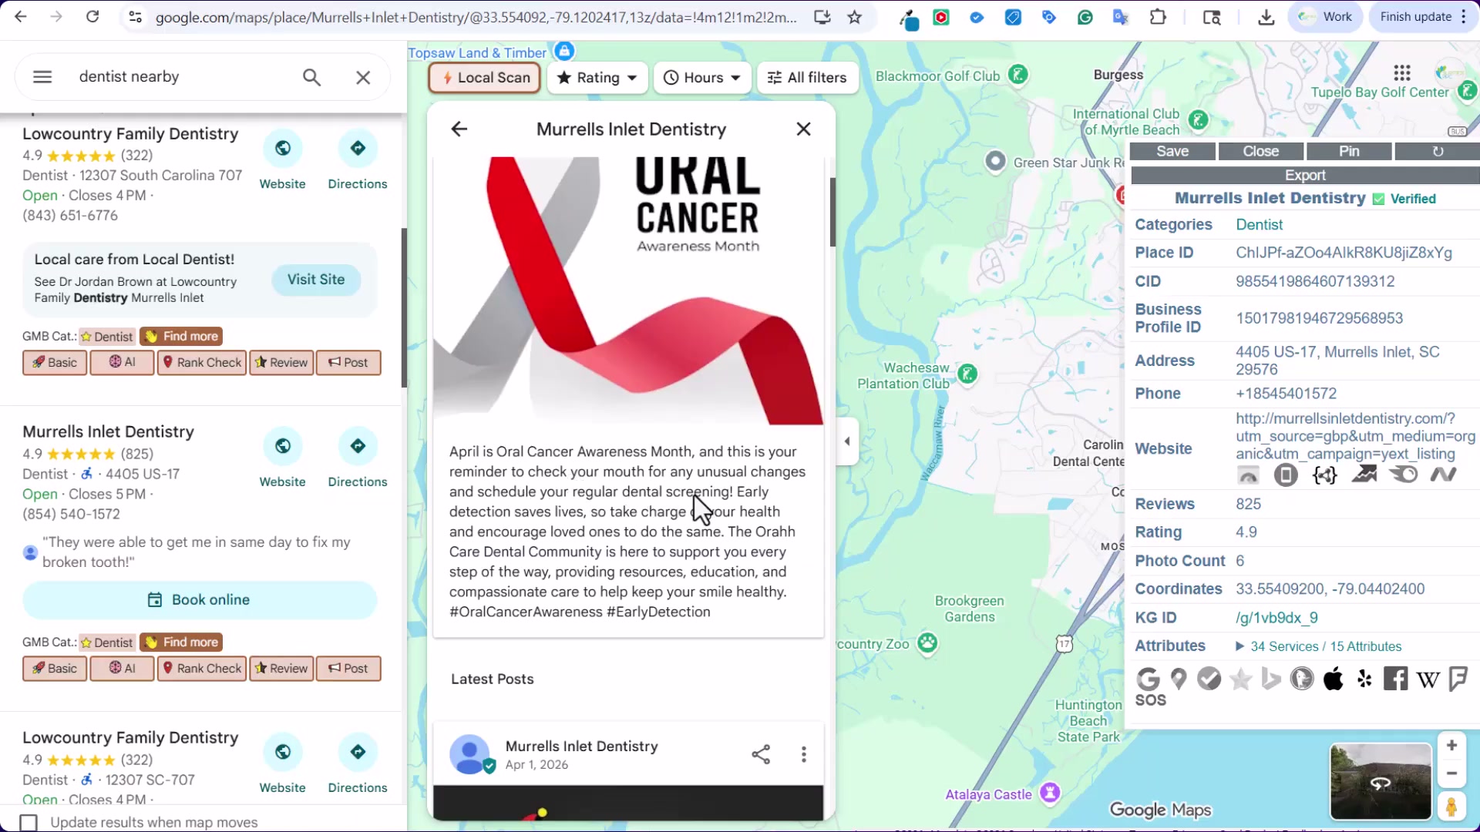Open the murrellsinletdentistry.com website link
1480x832 pixels.
[x=1355, y=436]
